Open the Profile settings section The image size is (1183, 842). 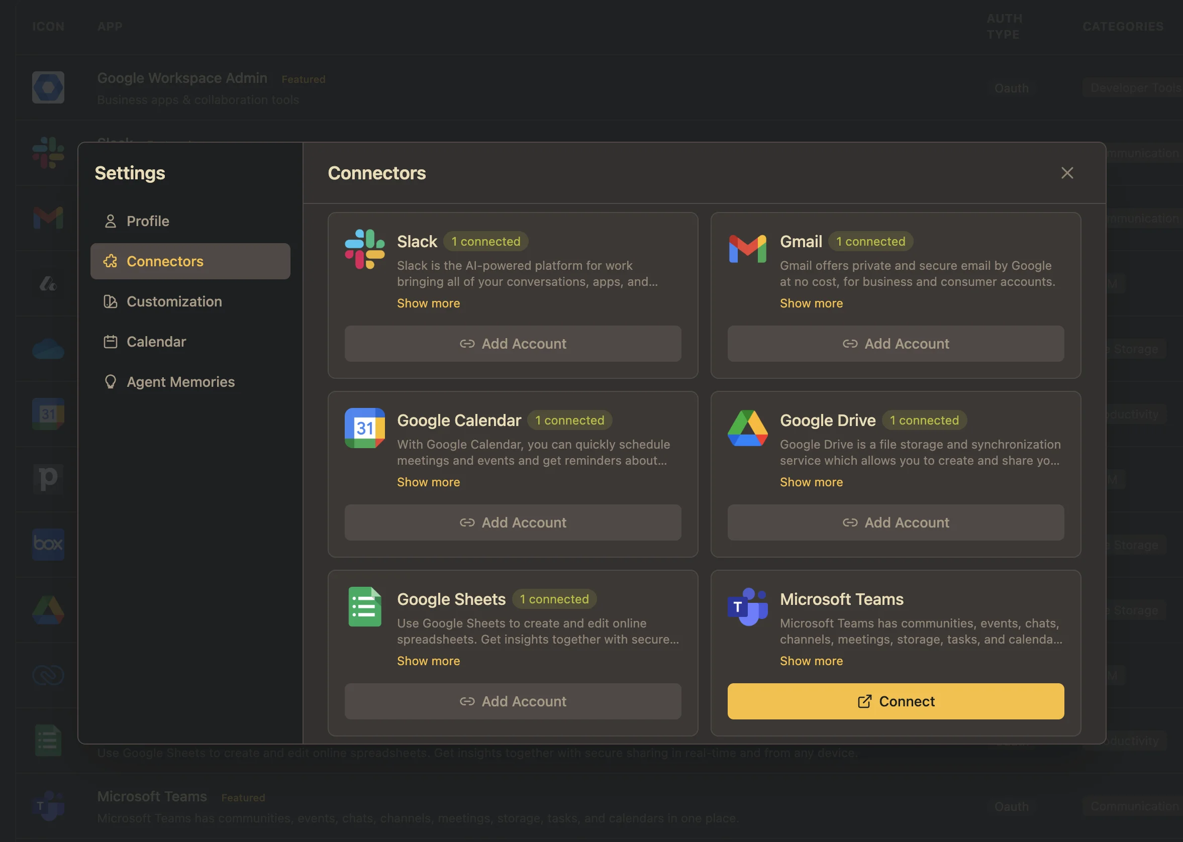190,221
